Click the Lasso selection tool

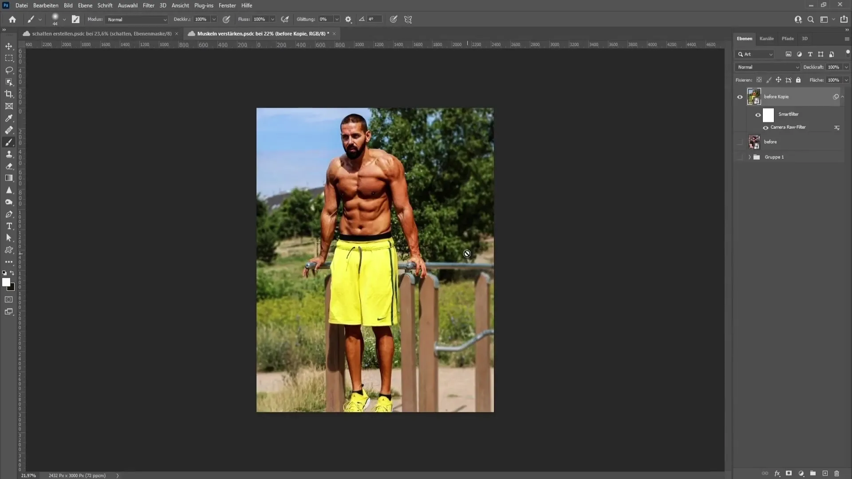[9, 70]
